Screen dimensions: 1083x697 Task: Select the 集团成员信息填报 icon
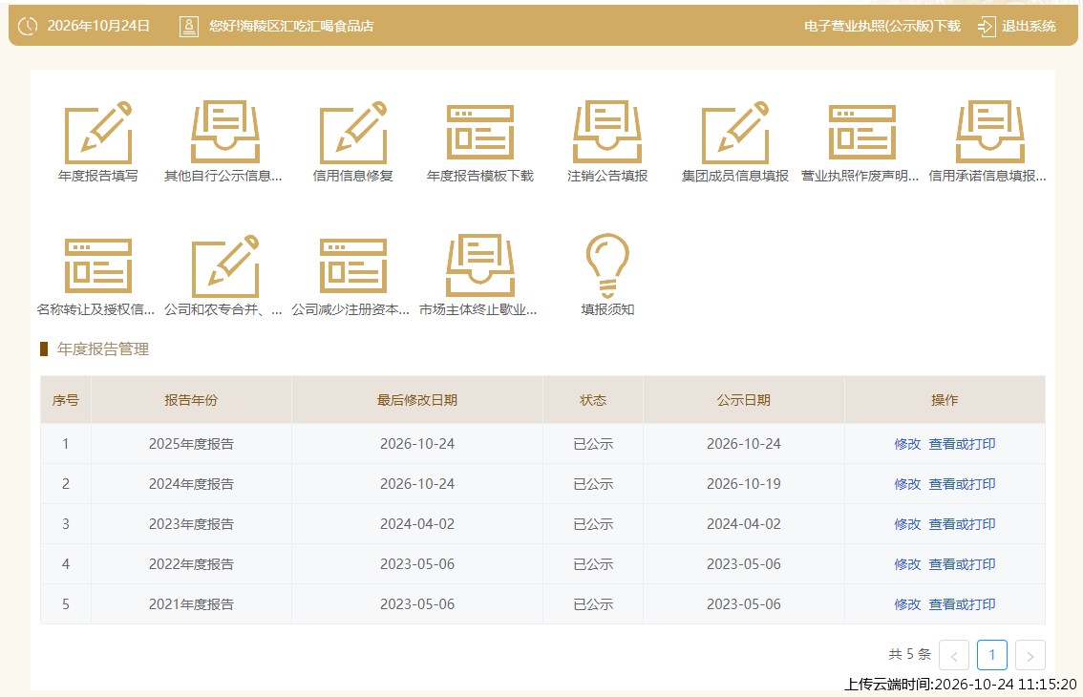coord(735,133)
